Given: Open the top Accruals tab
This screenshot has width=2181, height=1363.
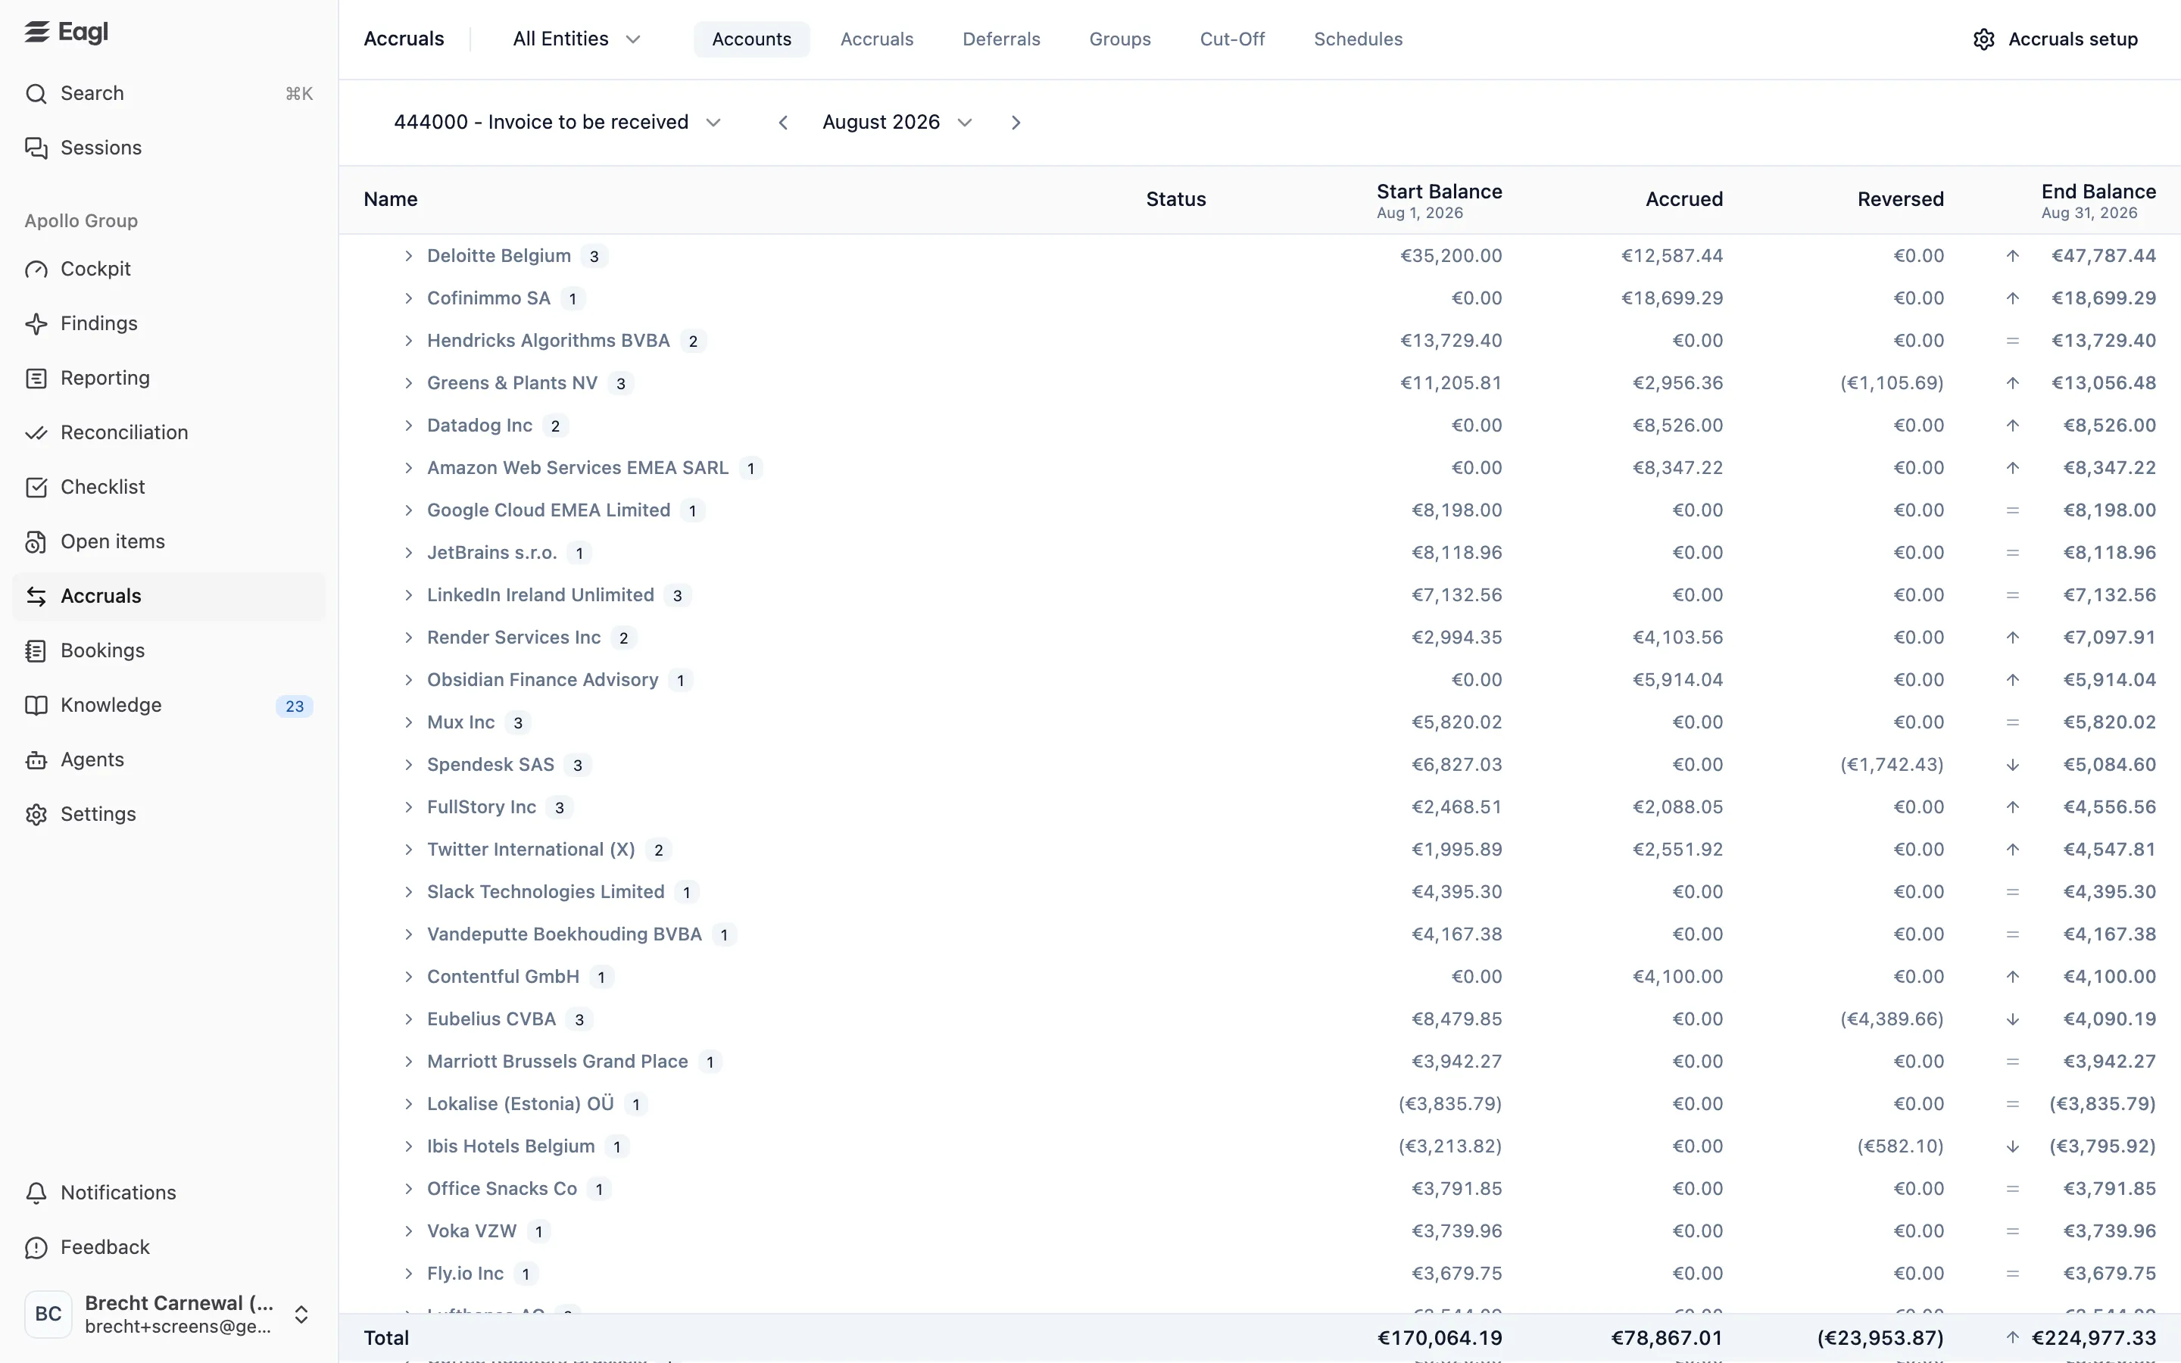Looking at the screenshot, I should coord(877,39).
